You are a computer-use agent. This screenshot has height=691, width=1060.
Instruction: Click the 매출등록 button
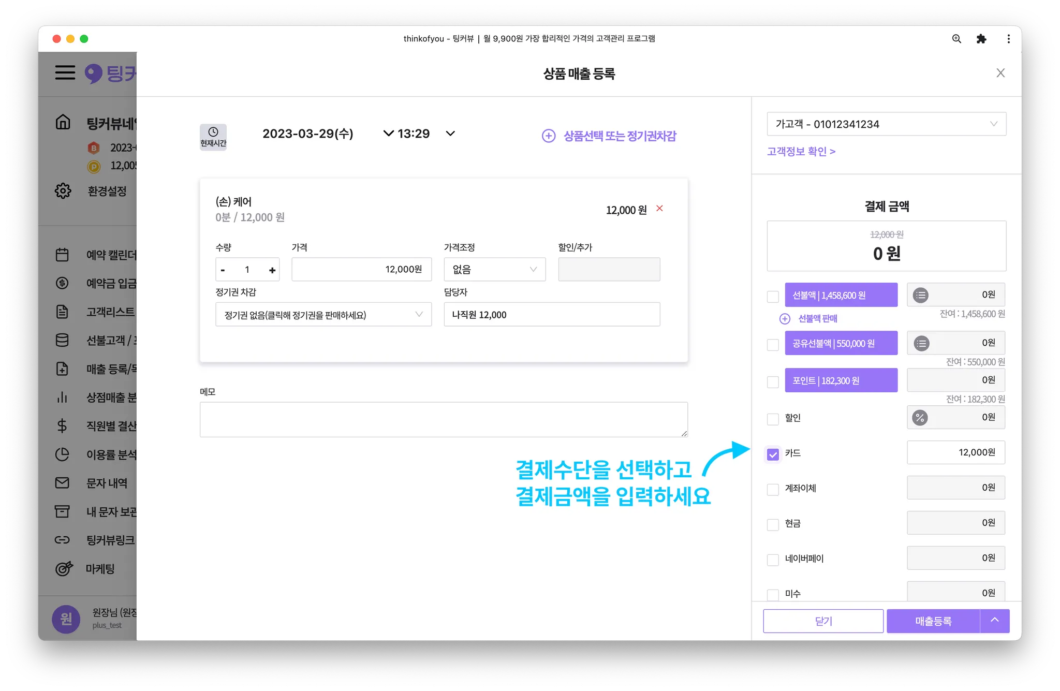[933, 621]
